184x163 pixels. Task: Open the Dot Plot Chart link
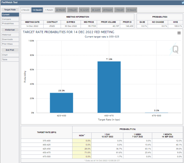[10, 55]
